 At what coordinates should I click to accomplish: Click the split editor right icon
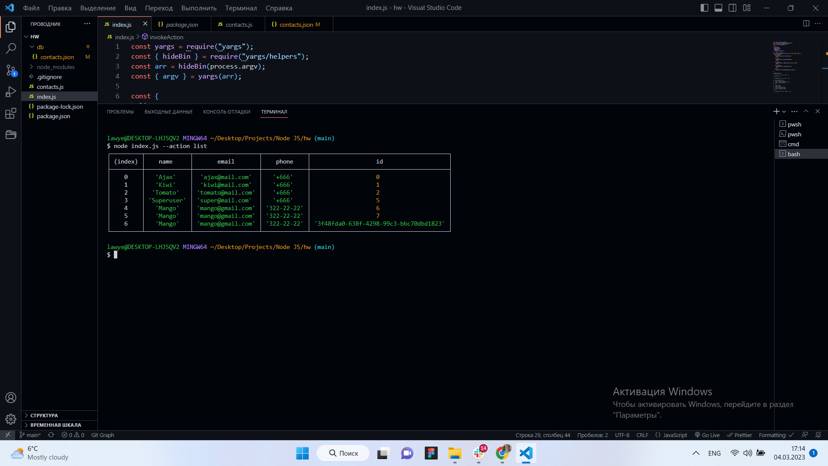806,24
